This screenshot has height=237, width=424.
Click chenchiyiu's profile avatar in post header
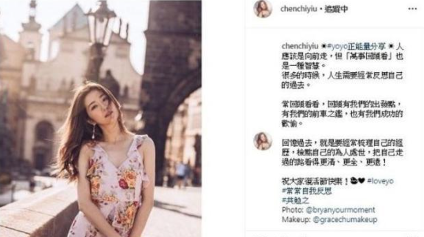263,9
